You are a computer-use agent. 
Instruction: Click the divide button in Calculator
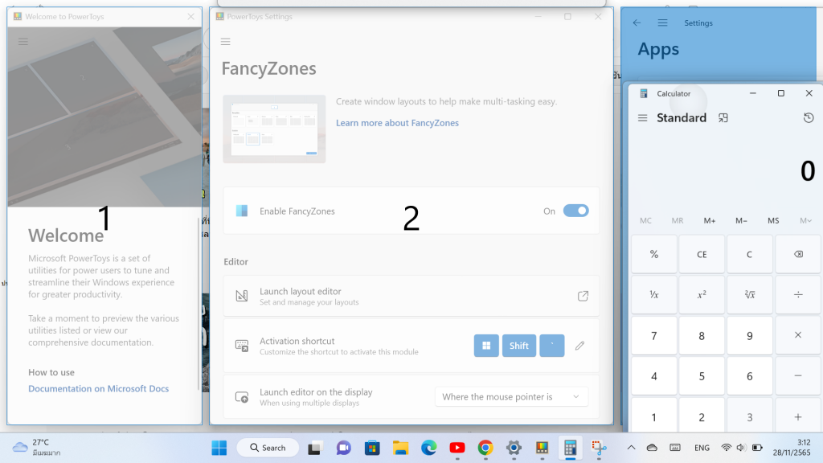click(798, 294)
